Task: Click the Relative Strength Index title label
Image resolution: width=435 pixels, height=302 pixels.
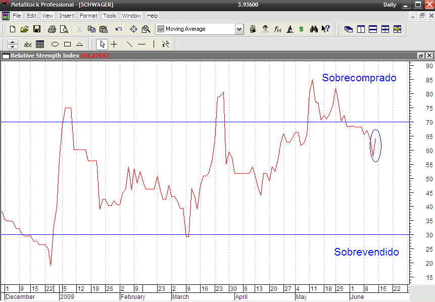Action: (44, 56)
